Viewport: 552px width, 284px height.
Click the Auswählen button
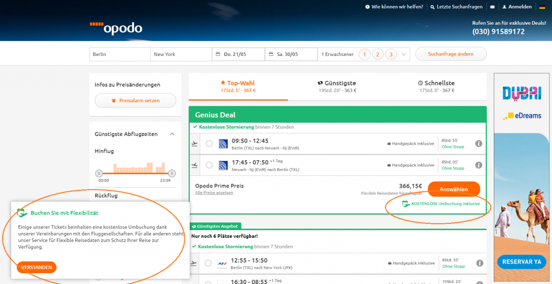click(453, 189)
